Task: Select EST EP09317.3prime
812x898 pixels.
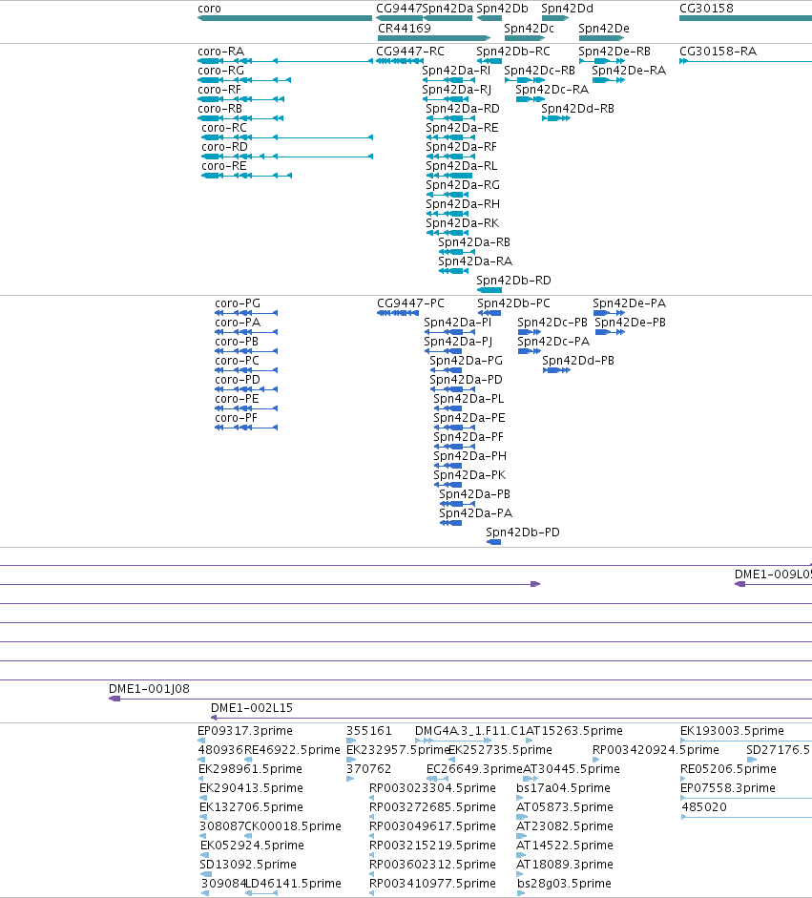Action: click(x=245, y=731)
